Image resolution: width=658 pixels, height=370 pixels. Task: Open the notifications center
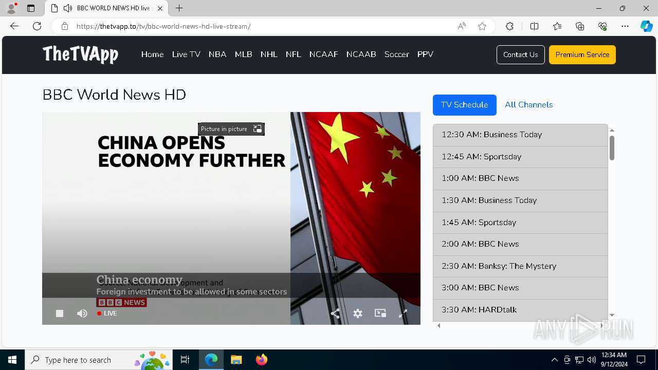(641, 360)
